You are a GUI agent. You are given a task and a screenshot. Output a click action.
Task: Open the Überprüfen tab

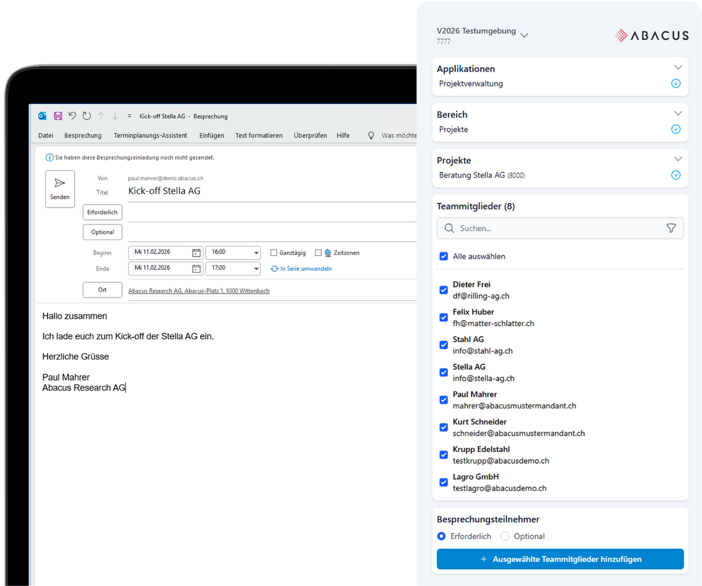click(x=310, y=135)
